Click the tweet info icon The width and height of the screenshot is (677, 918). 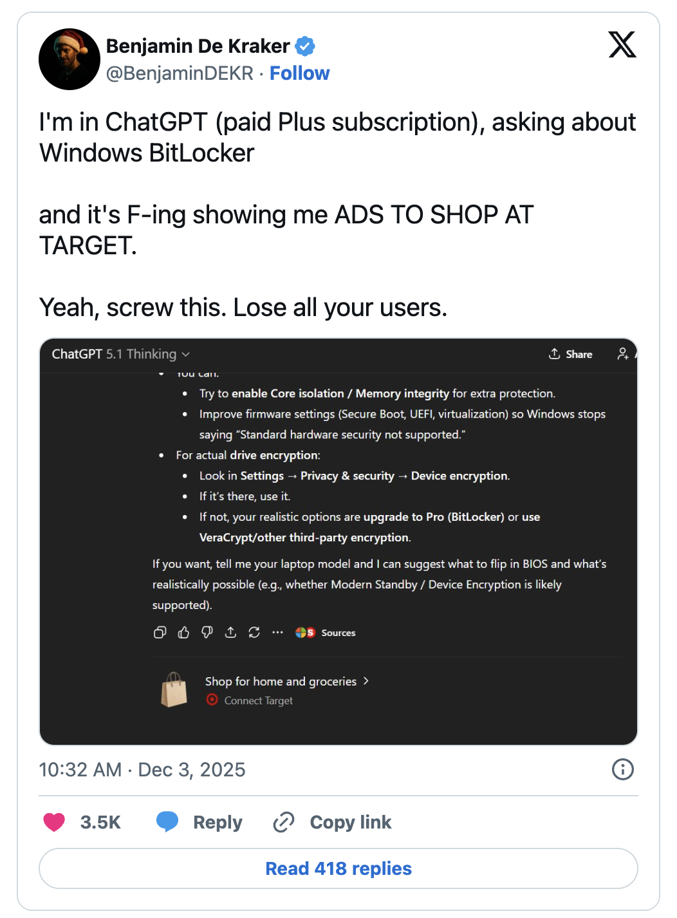coord(622,769)
